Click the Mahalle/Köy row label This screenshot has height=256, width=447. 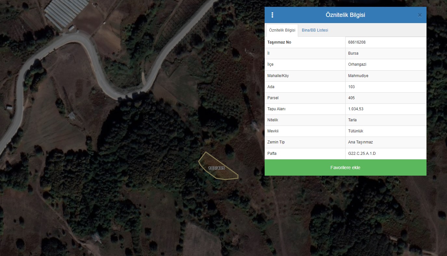[278, 76]
